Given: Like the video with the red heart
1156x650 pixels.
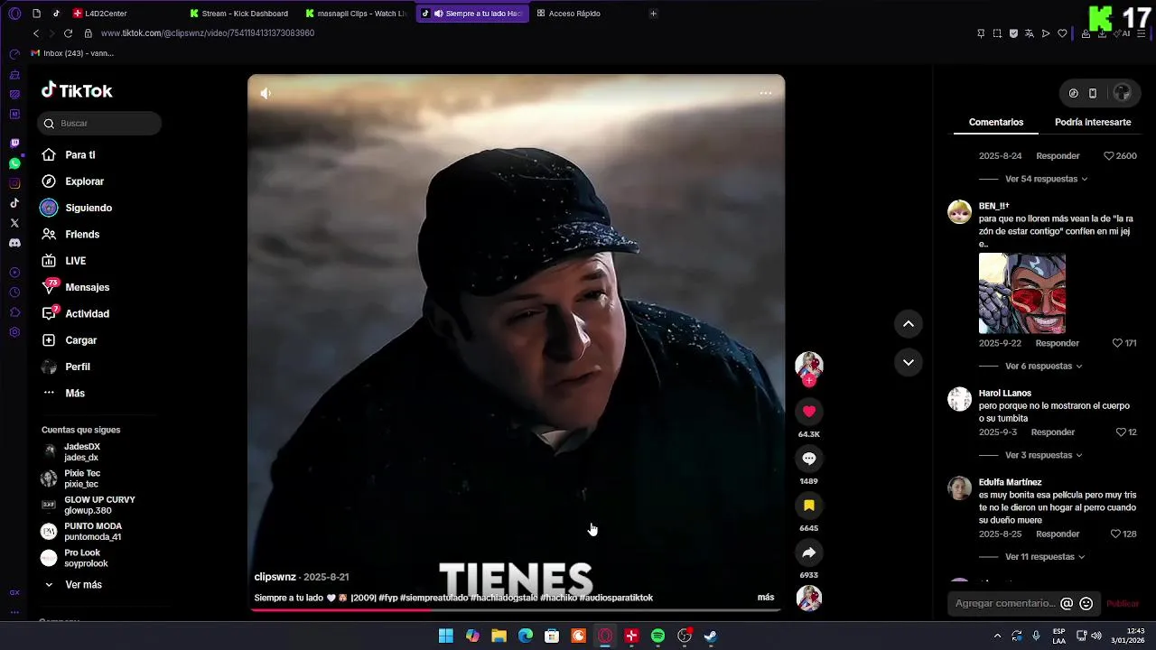Looking at the screenshot, I should pyautogui.click(x=808, y=412).
